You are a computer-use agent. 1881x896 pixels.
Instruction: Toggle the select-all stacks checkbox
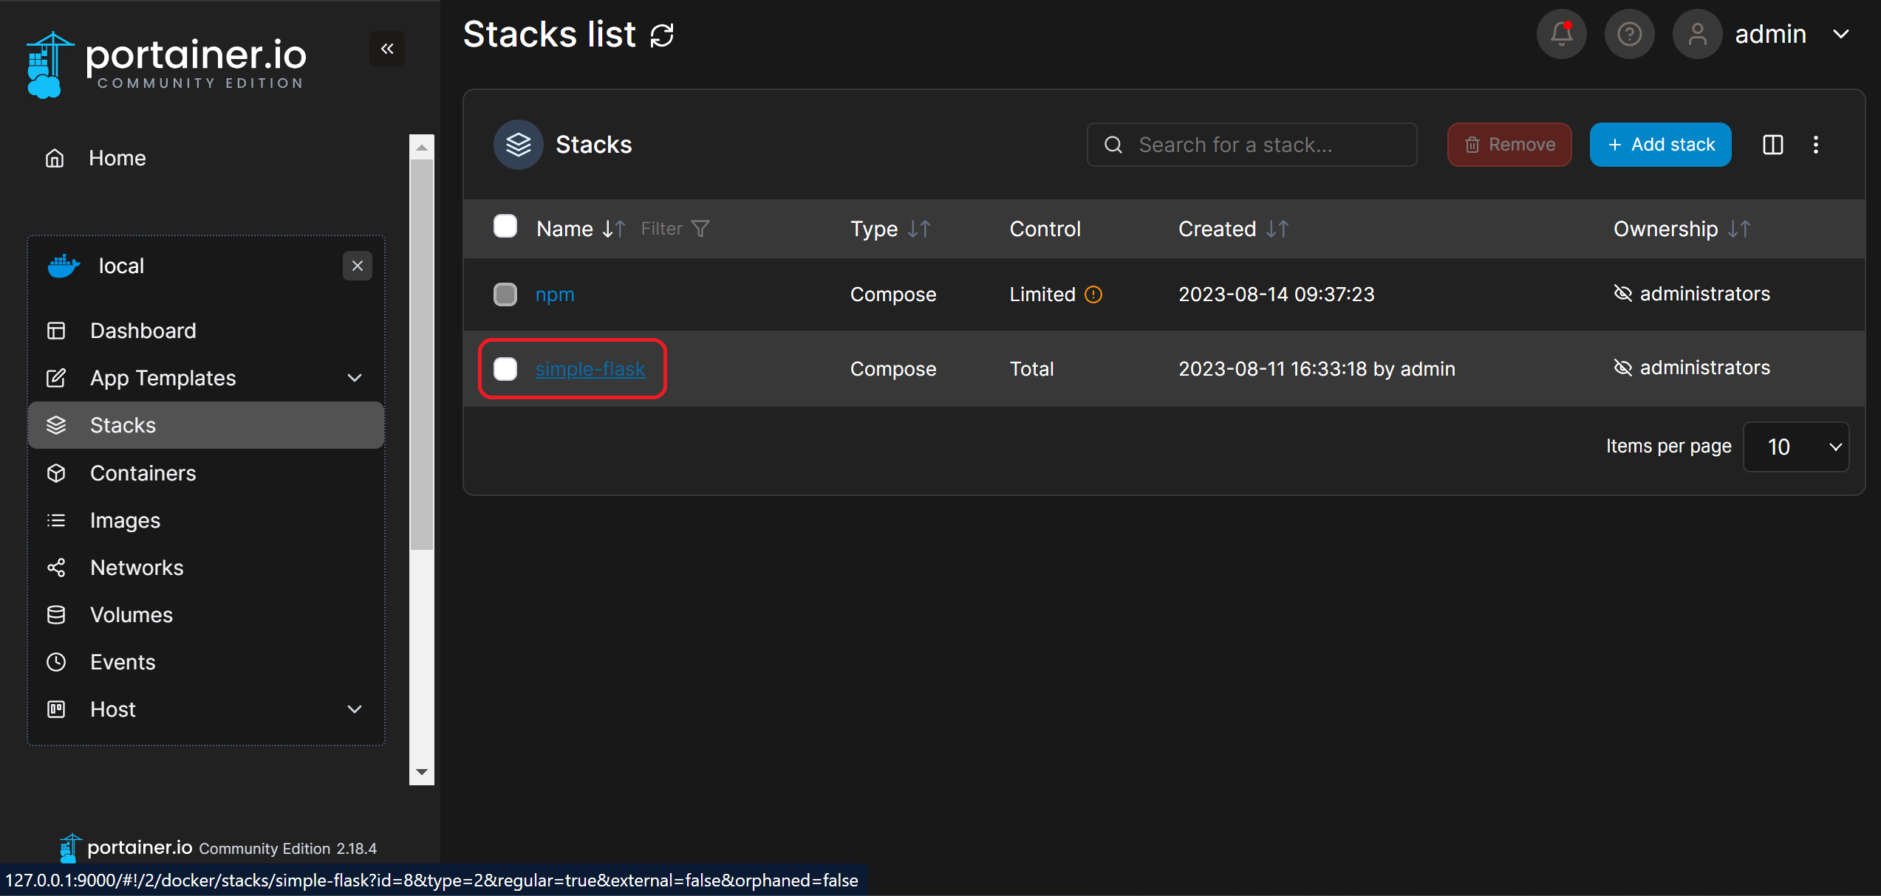(505, 226)
